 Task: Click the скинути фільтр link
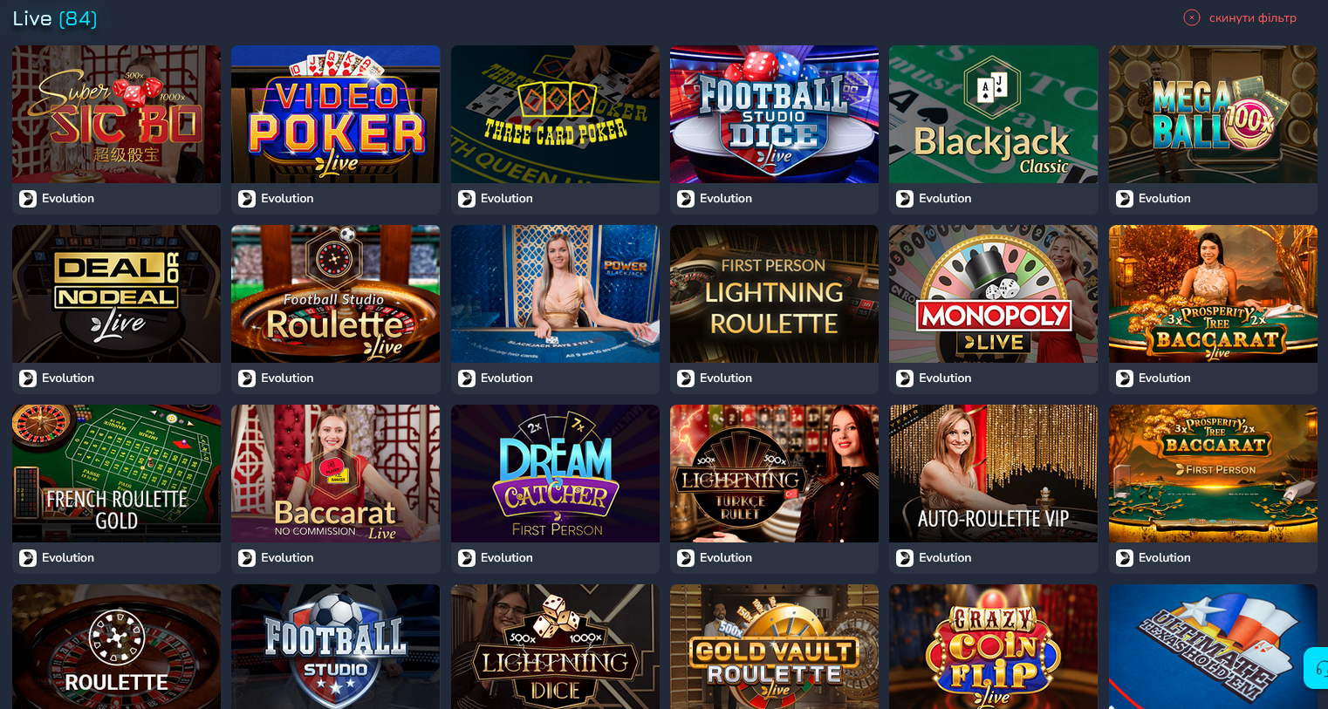(1252, 17)
